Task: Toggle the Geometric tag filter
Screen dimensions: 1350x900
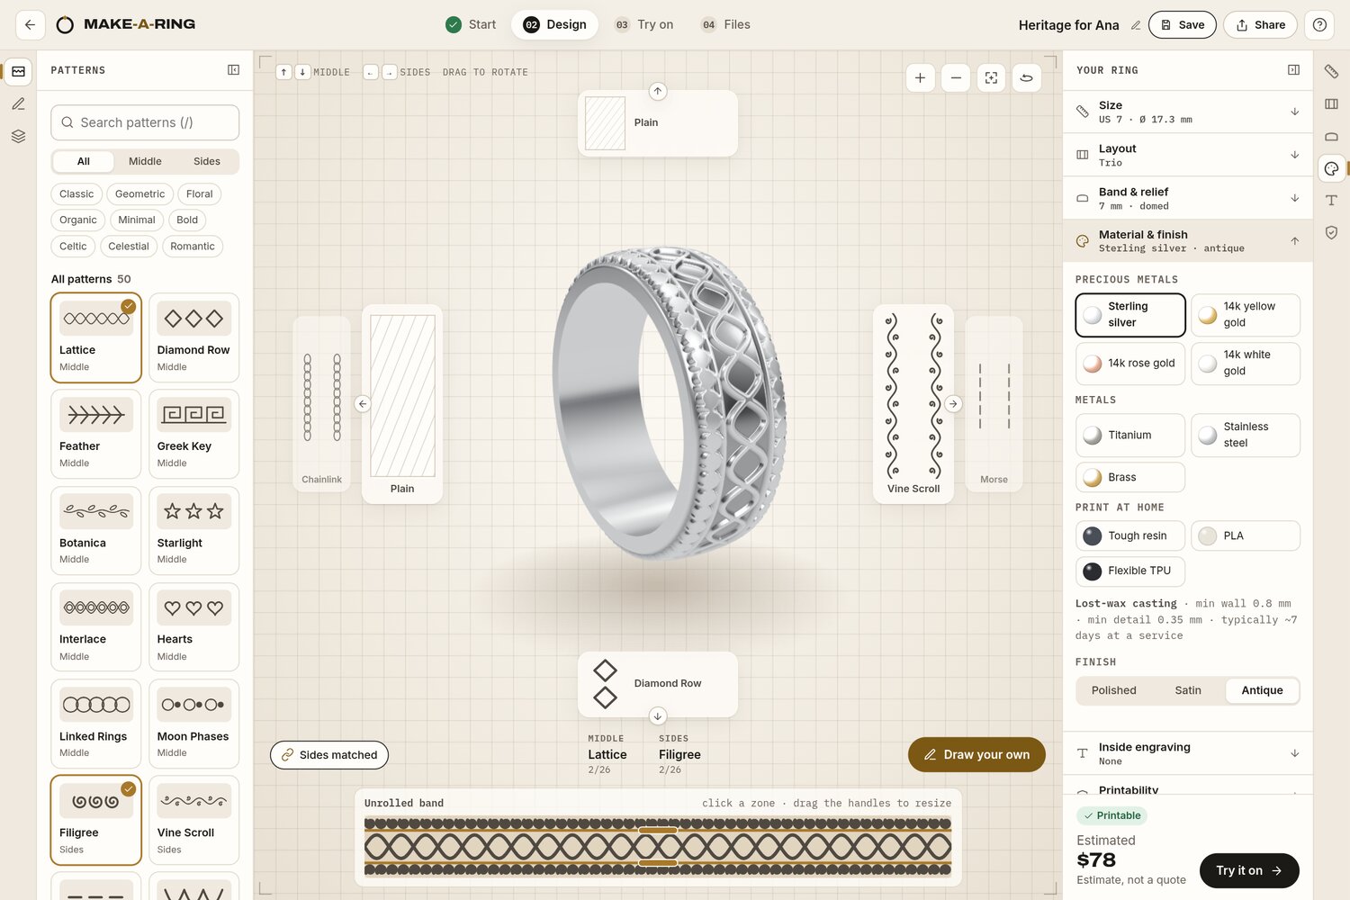Action: click(139, 194)
